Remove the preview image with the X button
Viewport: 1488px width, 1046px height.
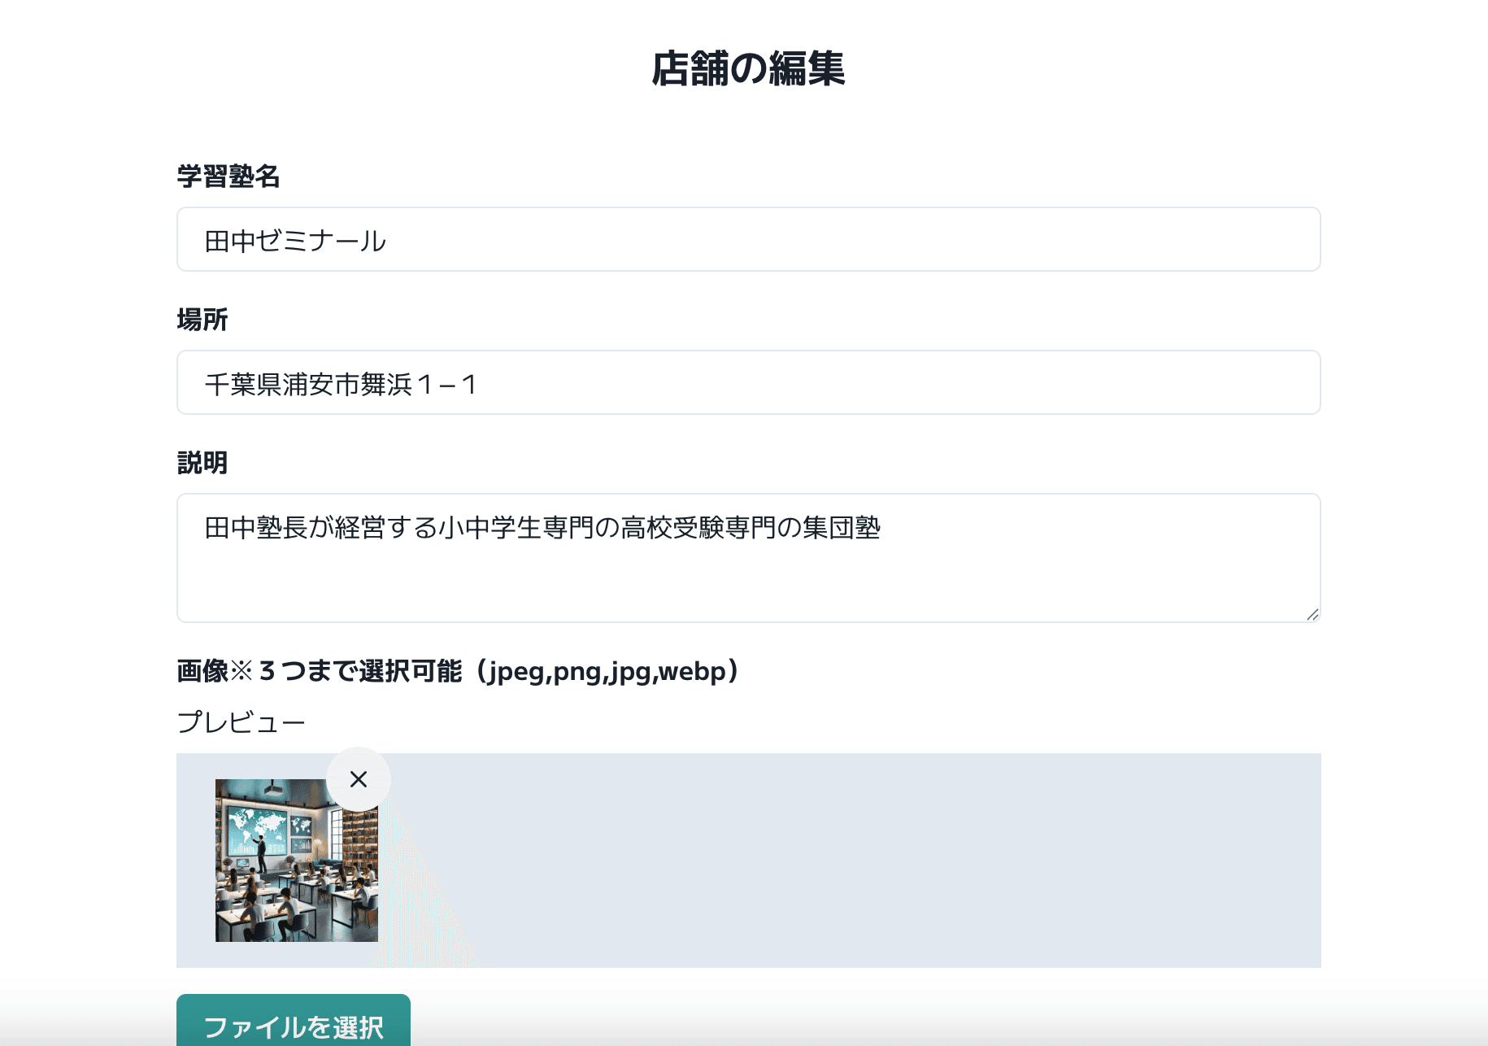tap(359, 779)
